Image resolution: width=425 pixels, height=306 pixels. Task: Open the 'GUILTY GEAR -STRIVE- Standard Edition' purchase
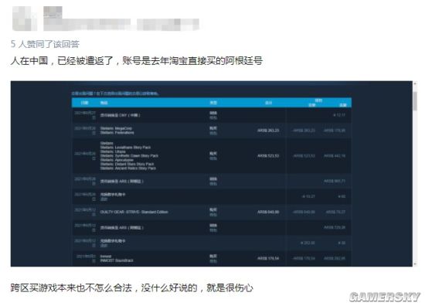coord(134,212)
